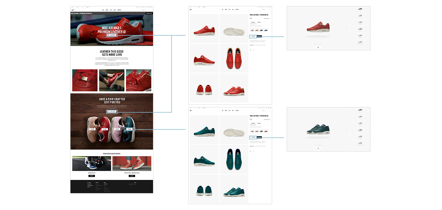Select top-down view image on red product page
The image size is (442, 210).
pyautogui.click(x=234, y=58)
